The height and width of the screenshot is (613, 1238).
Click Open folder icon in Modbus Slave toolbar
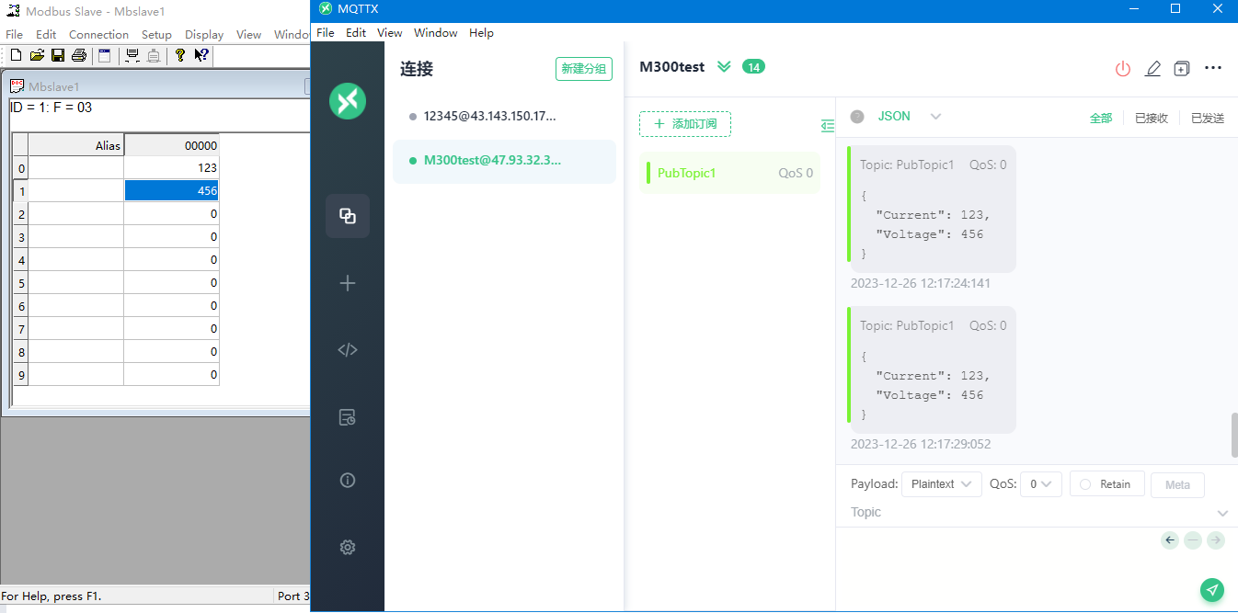37,55
